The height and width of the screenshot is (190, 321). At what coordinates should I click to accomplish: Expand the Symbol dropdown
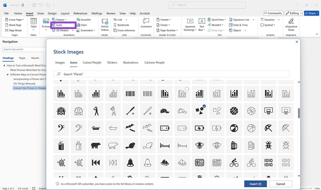(x=274, y=25)
